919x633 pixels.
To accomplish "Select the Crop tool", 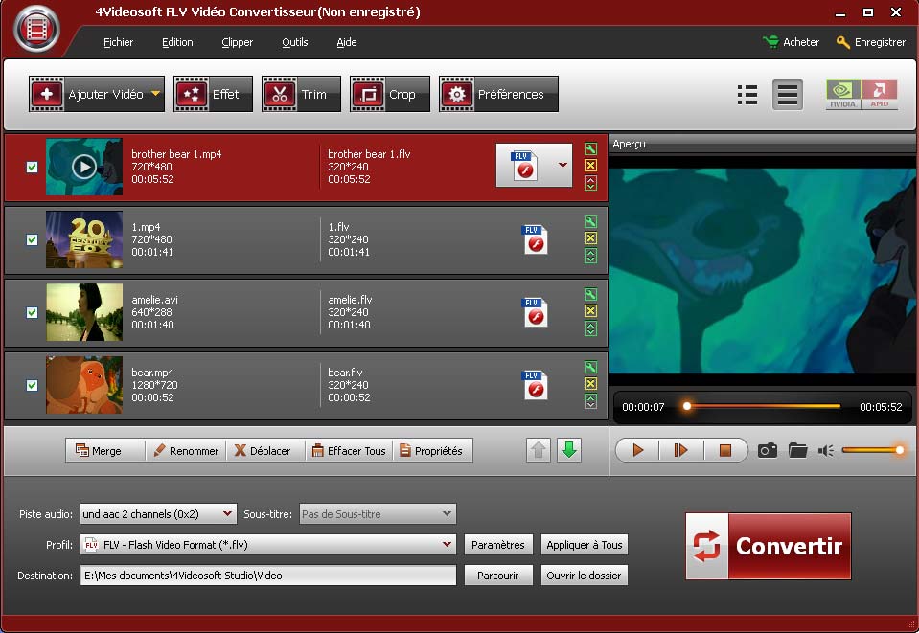I will pyautogui.click(x=367, y=95).
